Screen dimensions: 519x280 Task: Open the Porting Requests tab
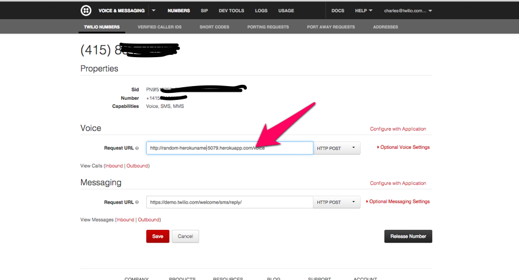(268, 27)
